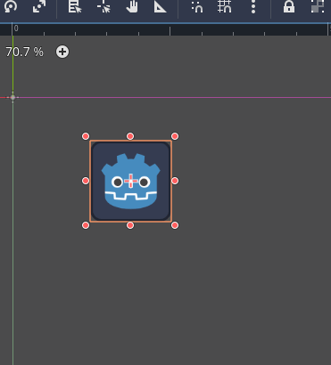331x365 pixels.
Task: Click the right-middle resize handle
Action: 175,181
